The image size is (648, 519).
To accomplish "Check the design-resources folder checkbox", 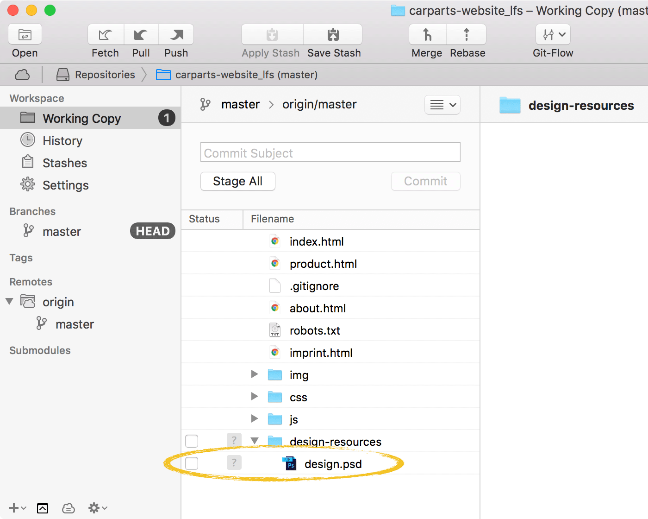I will point(192,441).
